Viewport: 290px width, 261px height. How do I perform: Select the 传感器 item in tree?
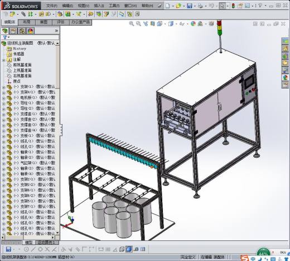[x=19, y=54]
